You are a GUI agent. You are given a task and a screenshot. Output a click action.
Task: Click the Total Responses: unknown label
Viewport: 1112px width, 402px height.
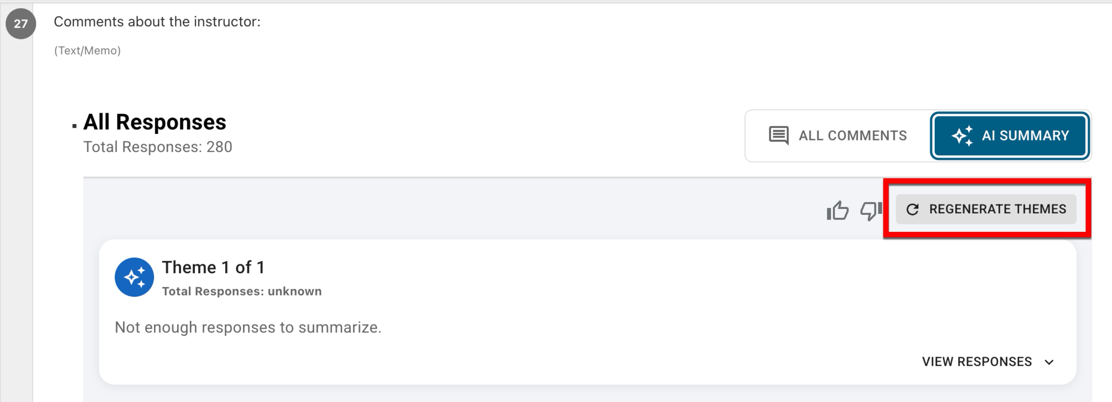pos(242,292)
